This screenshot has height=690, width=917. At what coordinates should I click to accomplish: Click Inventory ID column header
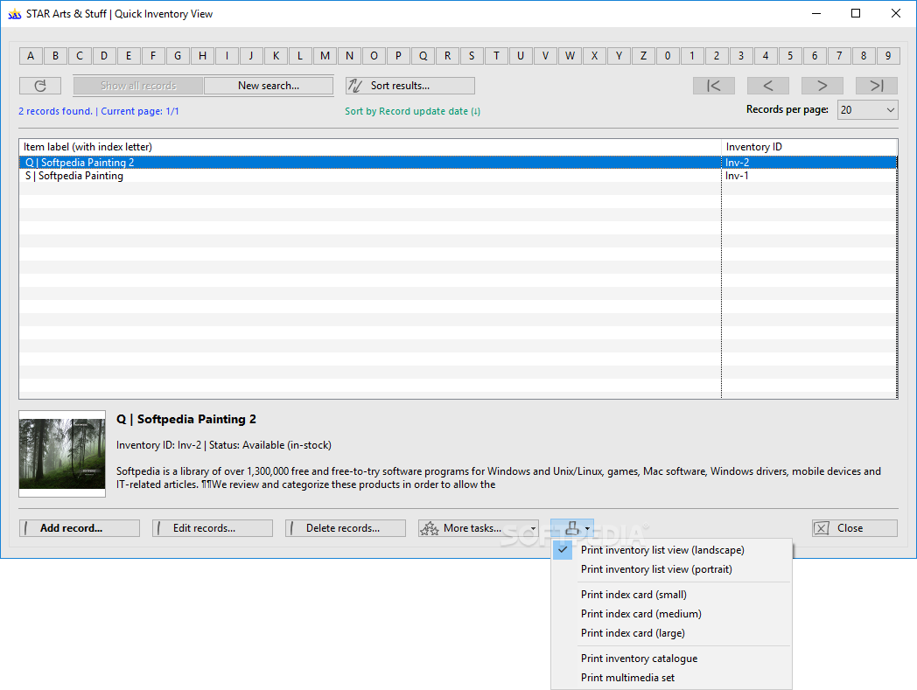coord(809,147)
